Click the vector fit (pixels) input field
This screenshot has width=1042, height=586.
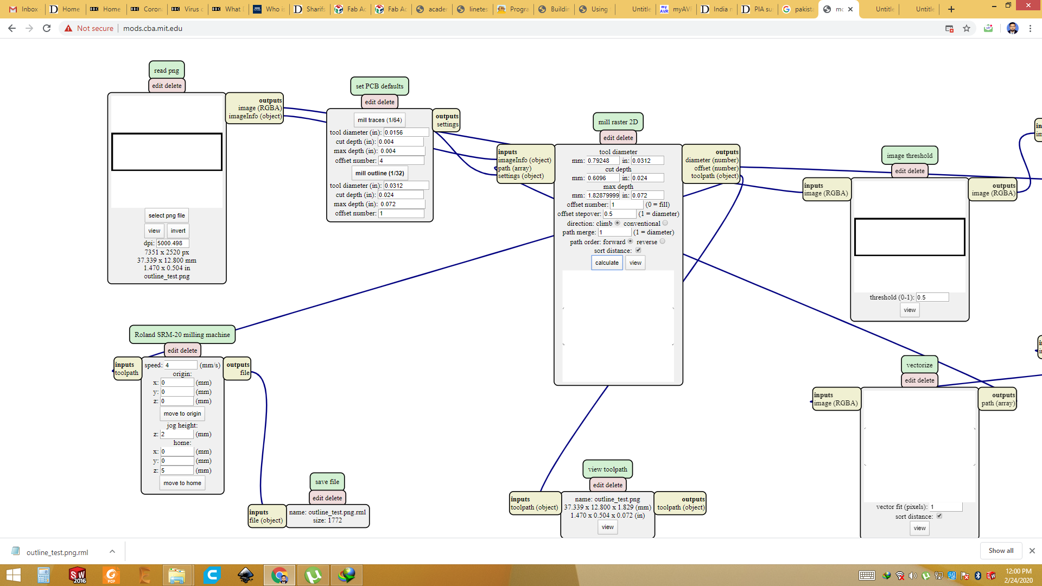[946, 507]
